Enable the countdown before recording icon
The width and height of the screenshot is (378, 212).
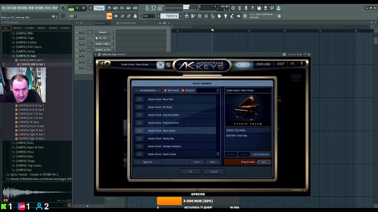coord(122,8)
